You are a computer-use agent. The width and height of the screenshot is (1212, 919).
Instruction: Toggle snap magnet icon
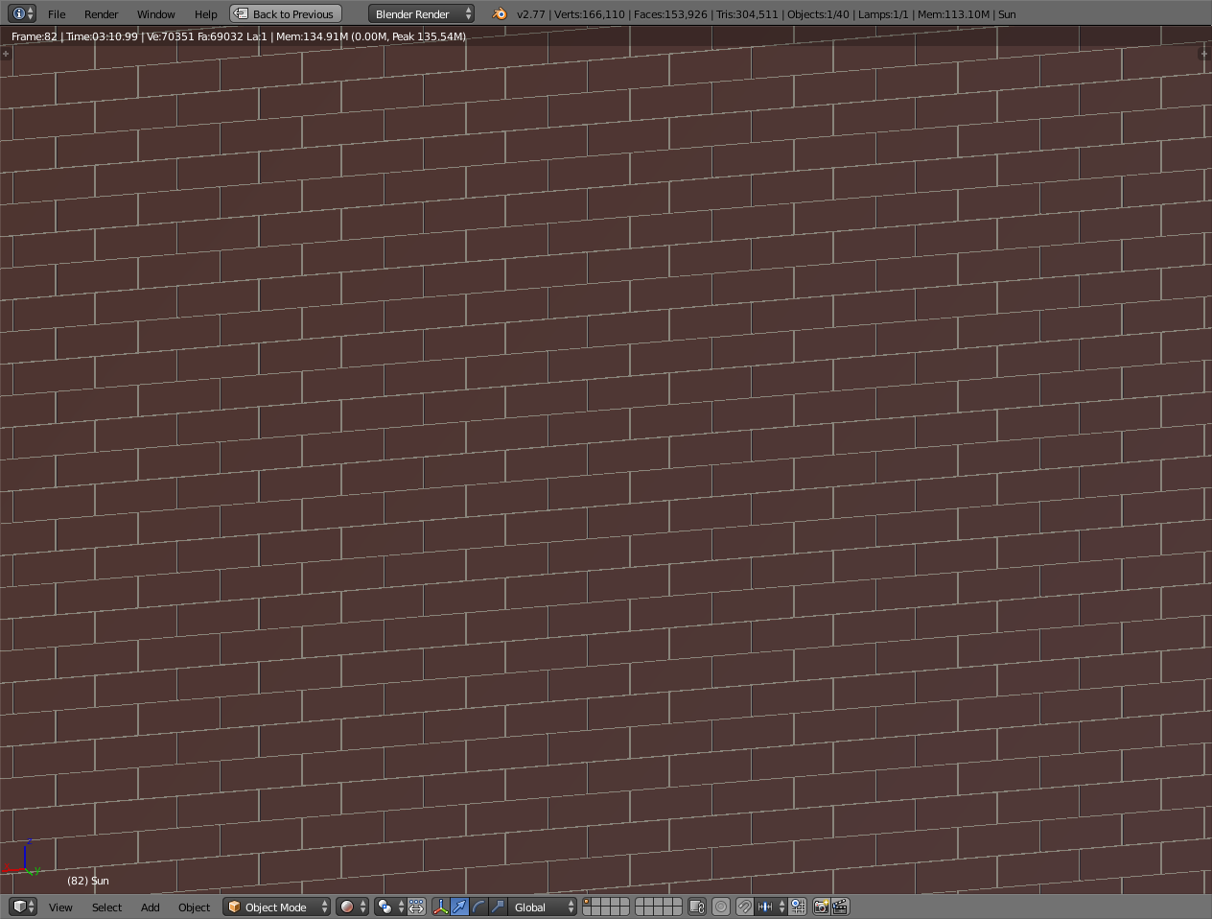coord(744,907)
